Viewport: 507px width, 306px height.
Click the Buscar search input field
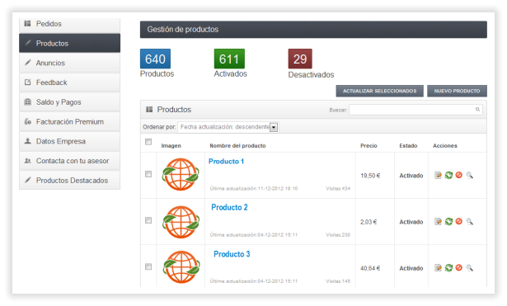(415, 110)
